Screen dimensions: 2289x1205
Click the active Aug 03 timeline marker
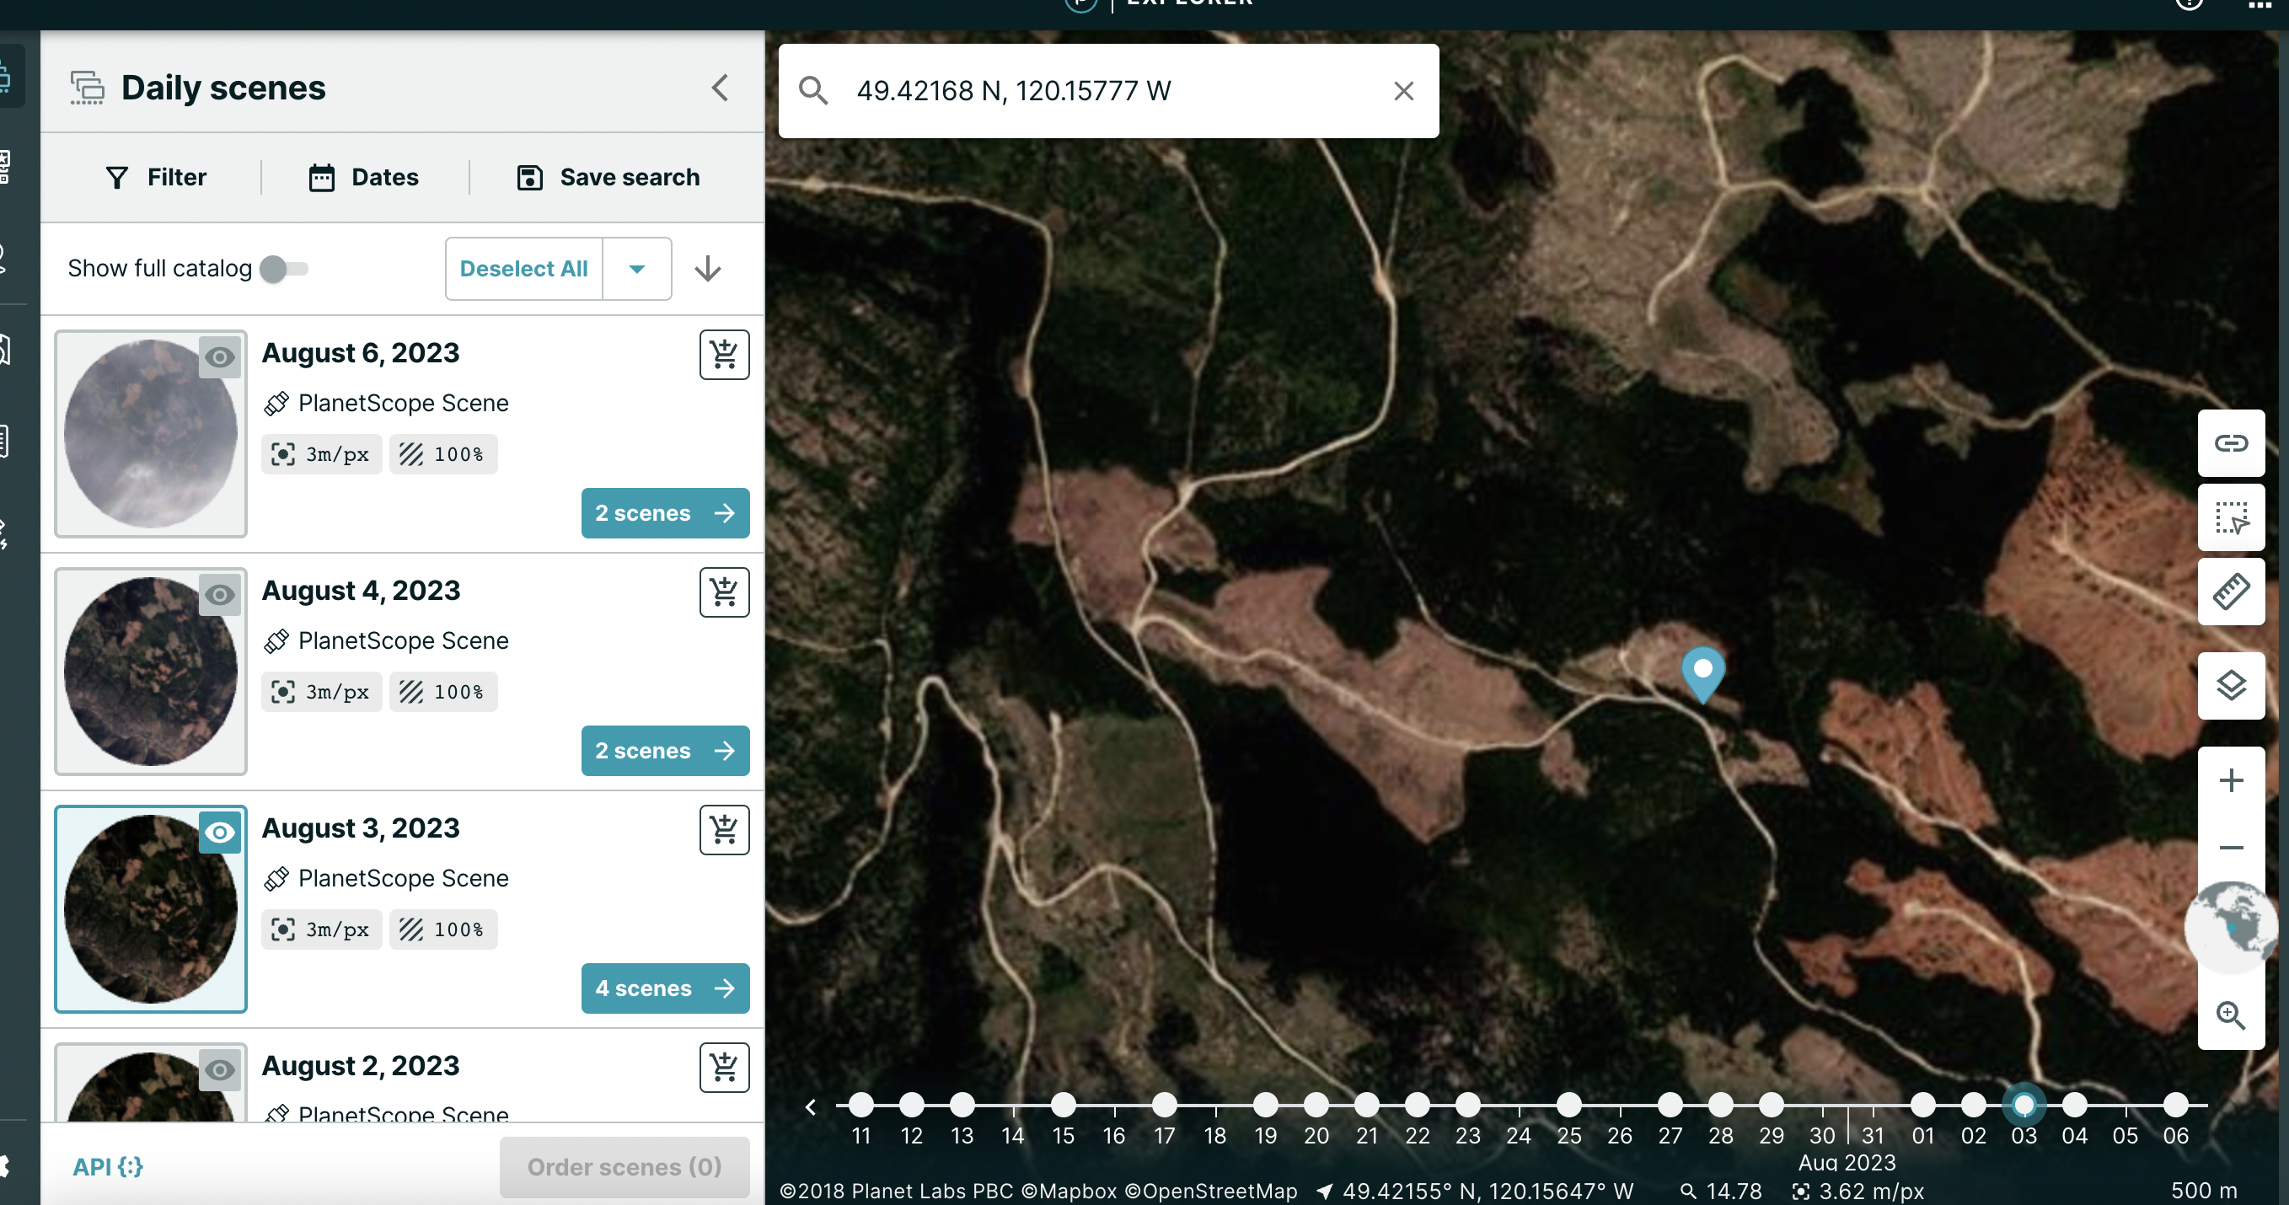2024,1105
